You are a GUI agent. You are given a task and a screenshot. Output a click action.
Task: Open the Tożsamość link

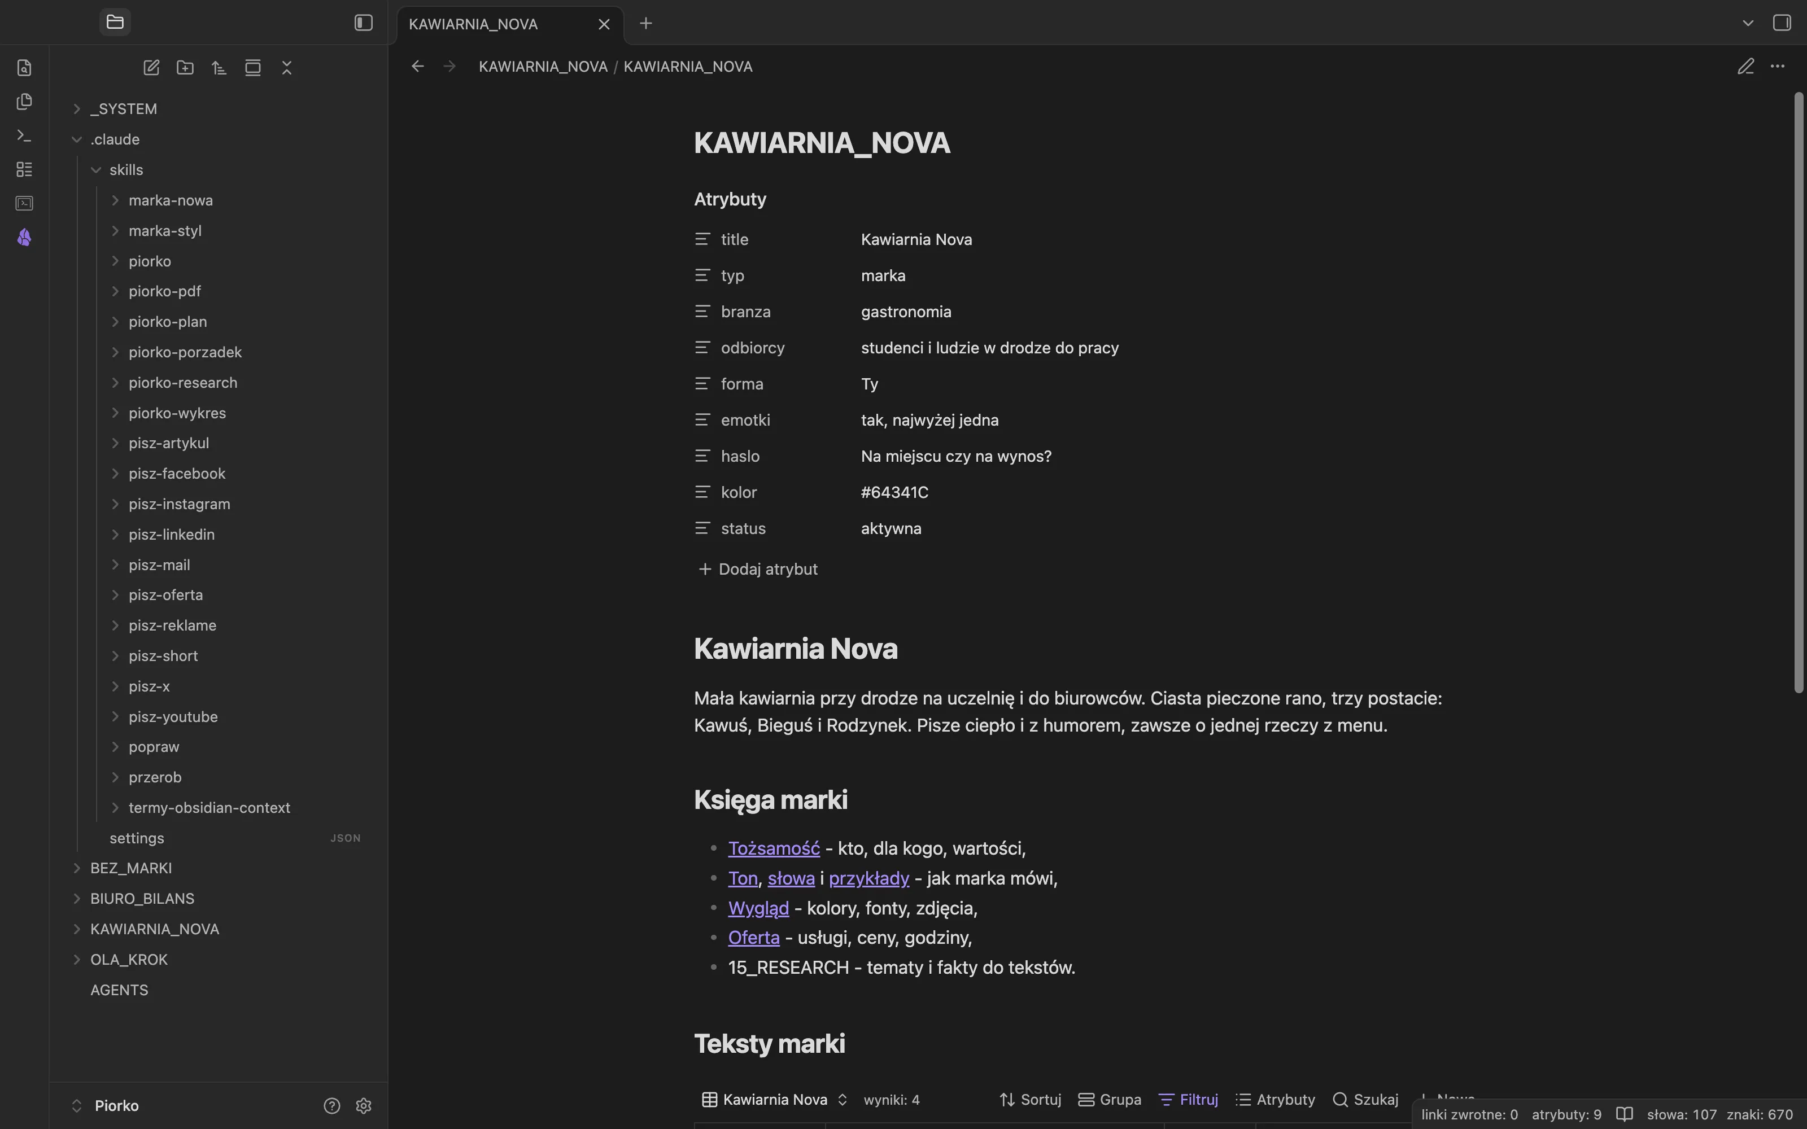(774, 848)
